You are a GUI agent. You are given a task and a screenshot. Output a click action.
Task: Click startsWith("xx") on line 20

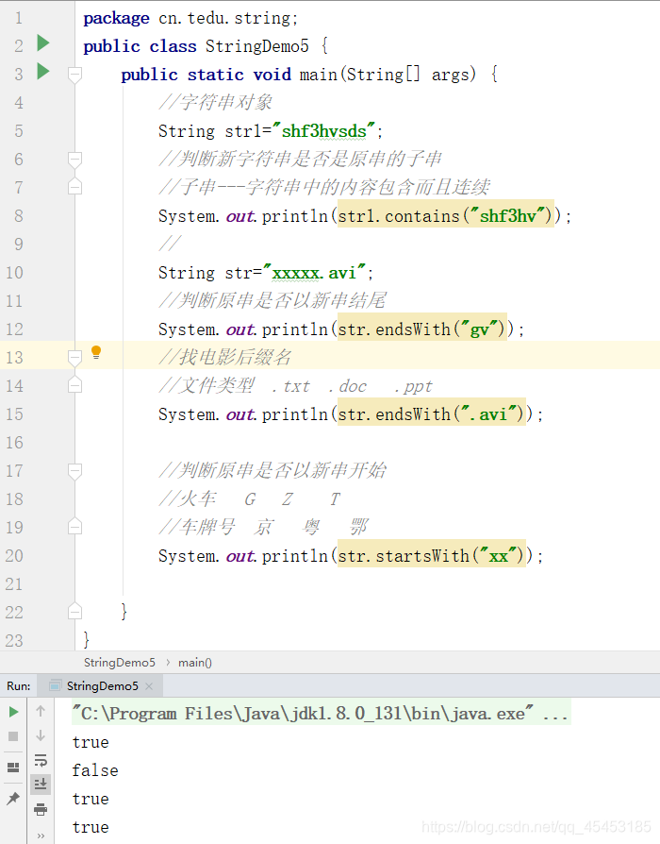[x=432, y=556]
